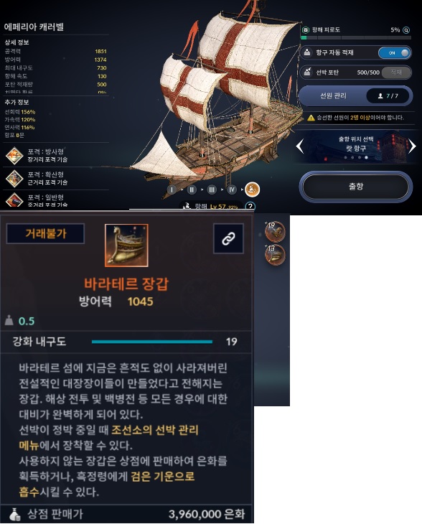Go to next departure port with right arrow

coord(413,146)
